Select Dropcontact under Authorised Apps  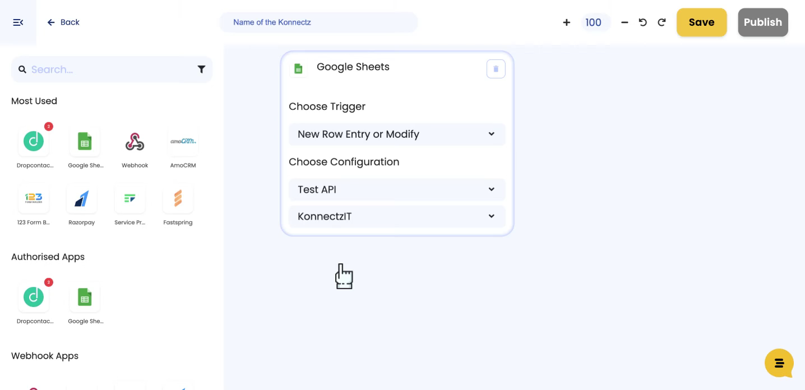(x=34, y=298)
